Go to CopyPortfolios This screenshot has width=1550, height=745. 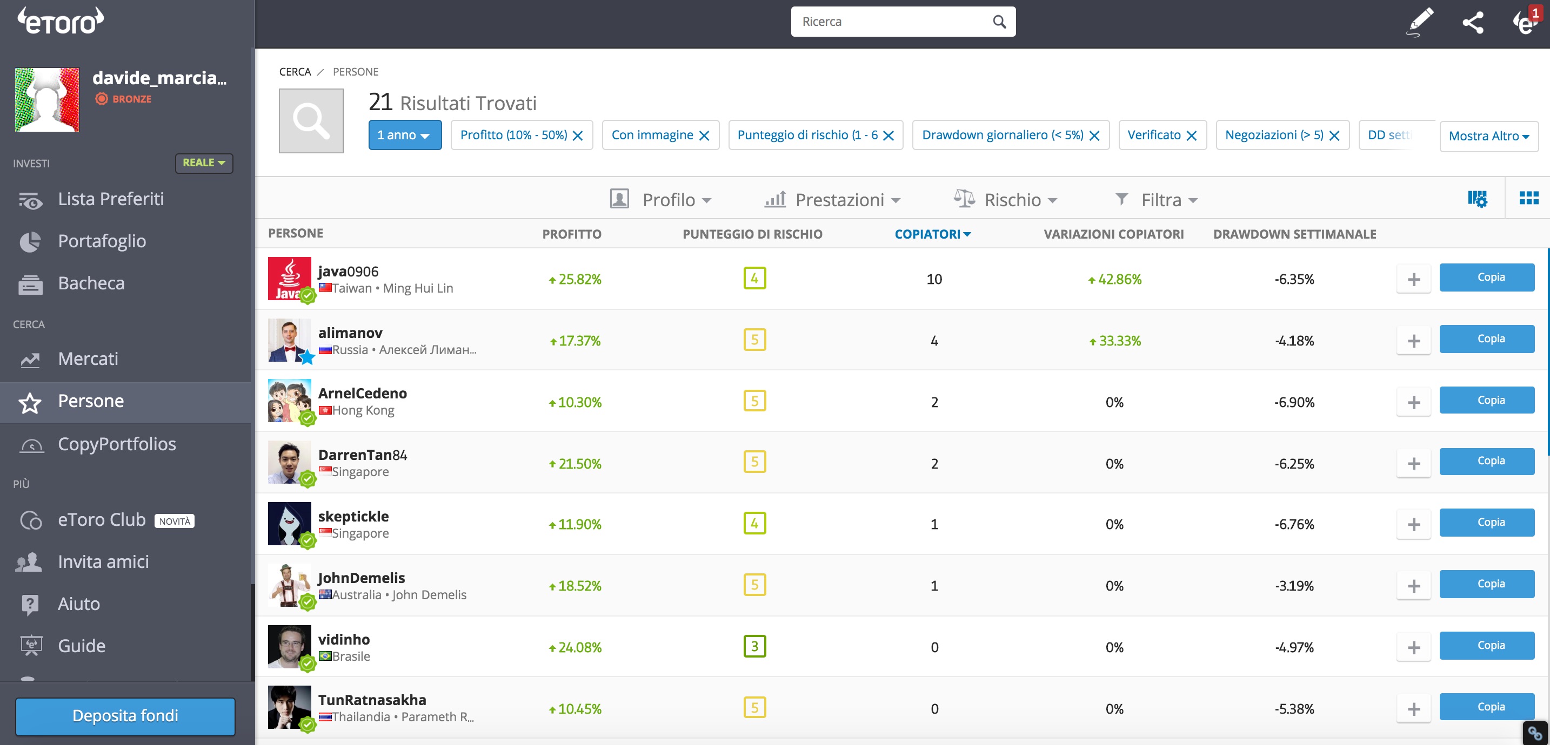click(x=117, y=444)
